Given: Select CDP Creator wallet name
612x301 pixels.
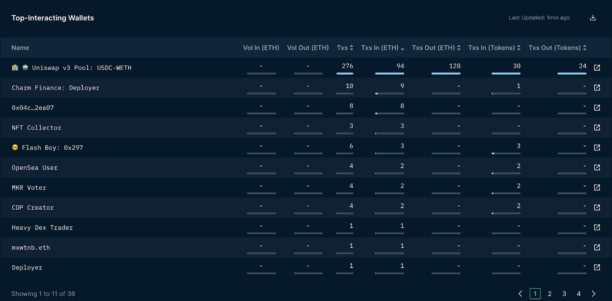Looking at the screenshot, I should click(x=33, y=208).
